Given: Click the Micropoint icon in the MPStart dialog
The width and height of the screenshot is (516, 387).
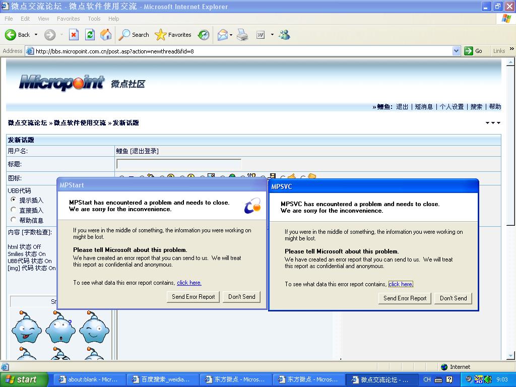Looking at the screenshot, I should click(252, 206).
